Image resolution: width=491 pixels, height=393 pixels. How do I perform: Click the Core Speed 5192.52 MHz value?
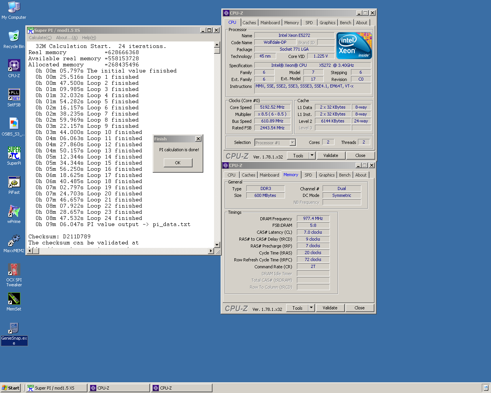point(272,107)
